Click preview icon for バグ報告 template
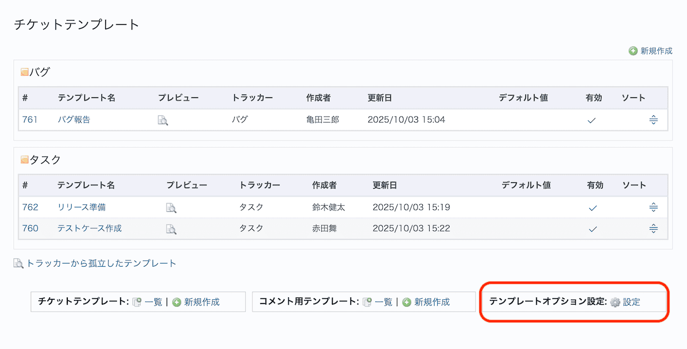 [163, 120]
